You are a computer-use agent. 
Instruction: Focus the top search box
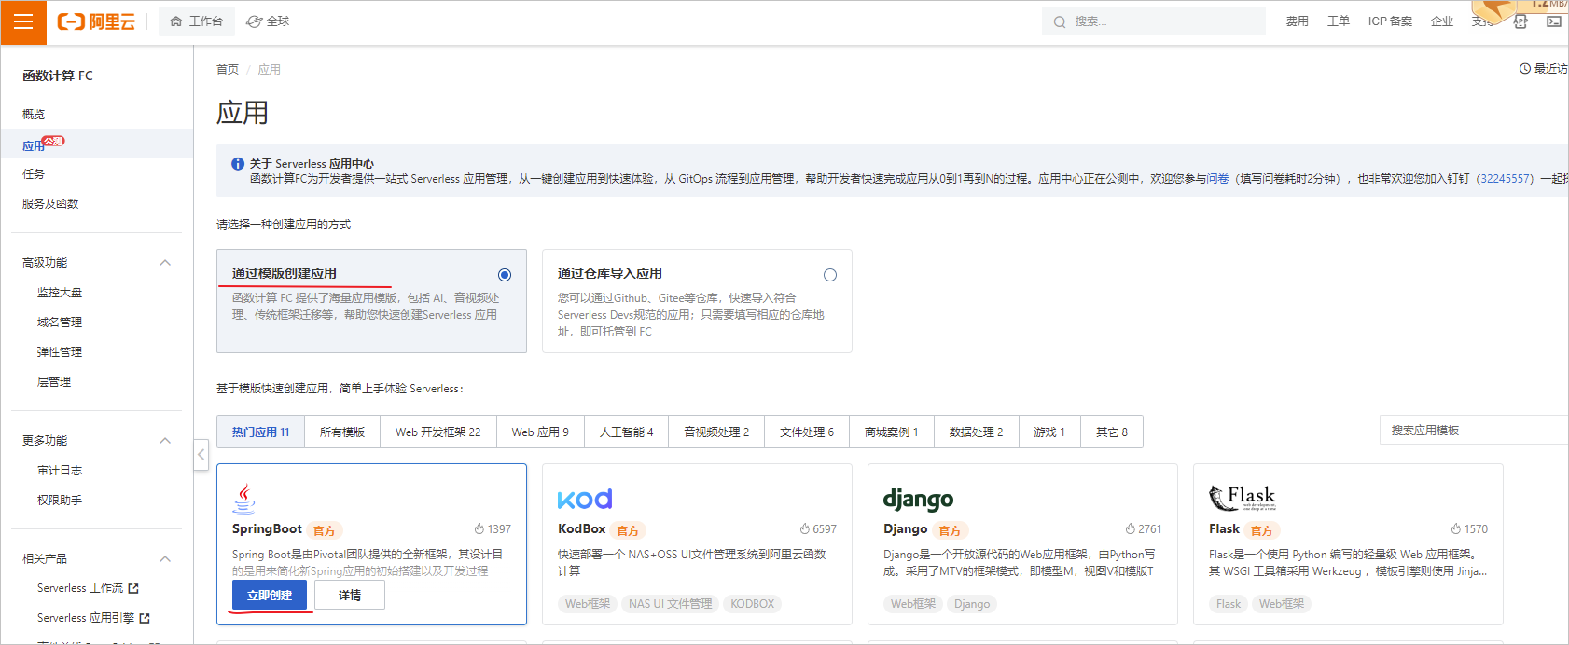click(x=1153, y=21)
